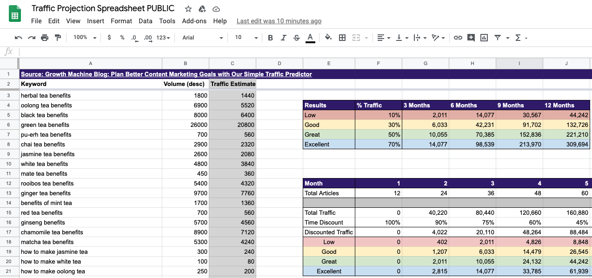Open the fill color picker

tap(328, 38)
